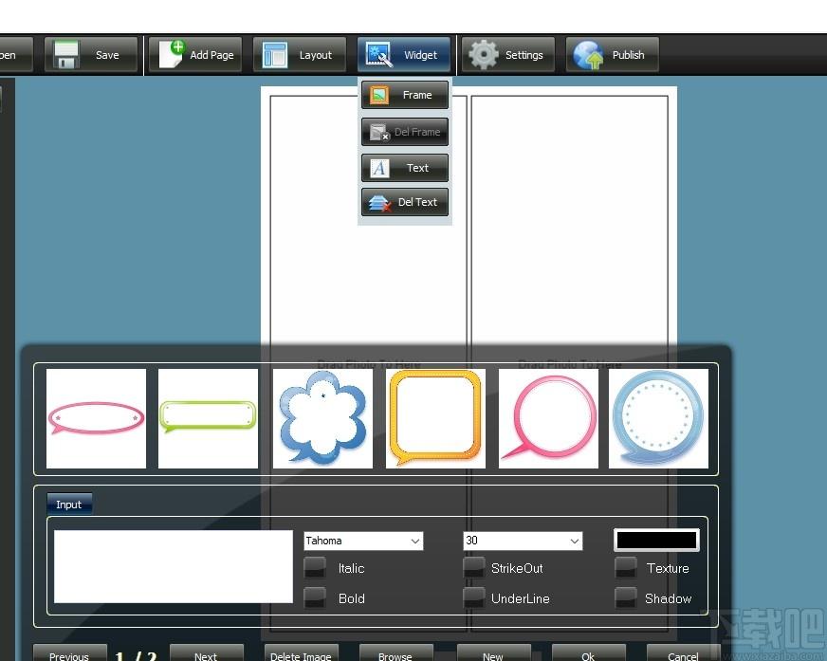Enable the Shadow option checkbox
Screen dimensions: 827x661
[626, 597]
